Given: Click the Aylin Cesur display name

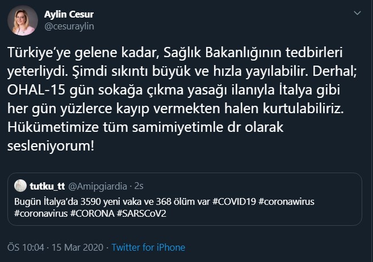Looking at the screenshot, I should (x=69, y=14).
